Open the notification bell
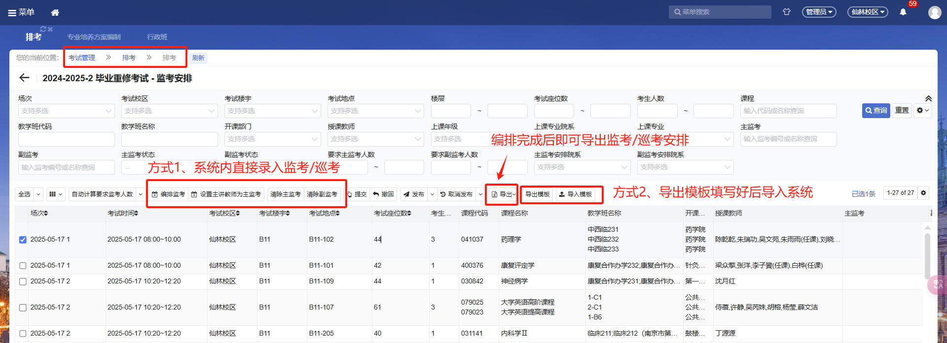 903,12
